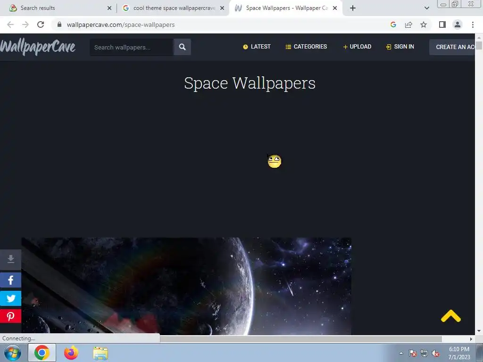Share this page icon

[408, 25]
